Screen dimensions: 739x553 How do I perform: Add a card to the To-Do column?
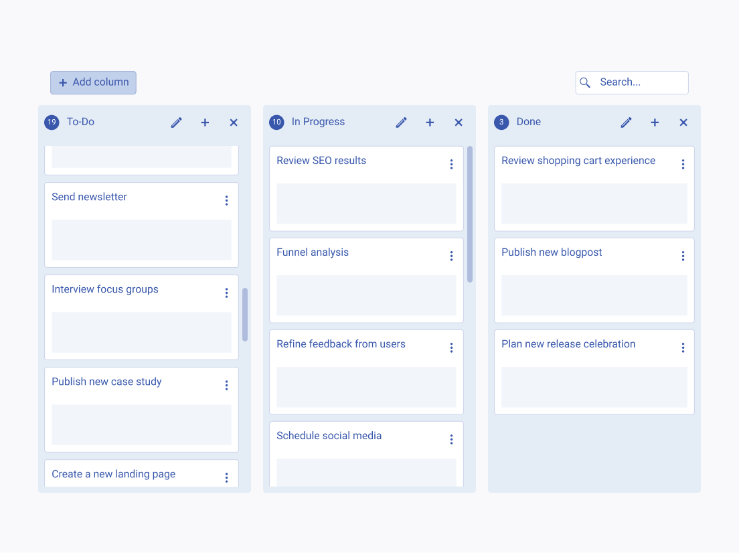point(205,123)
